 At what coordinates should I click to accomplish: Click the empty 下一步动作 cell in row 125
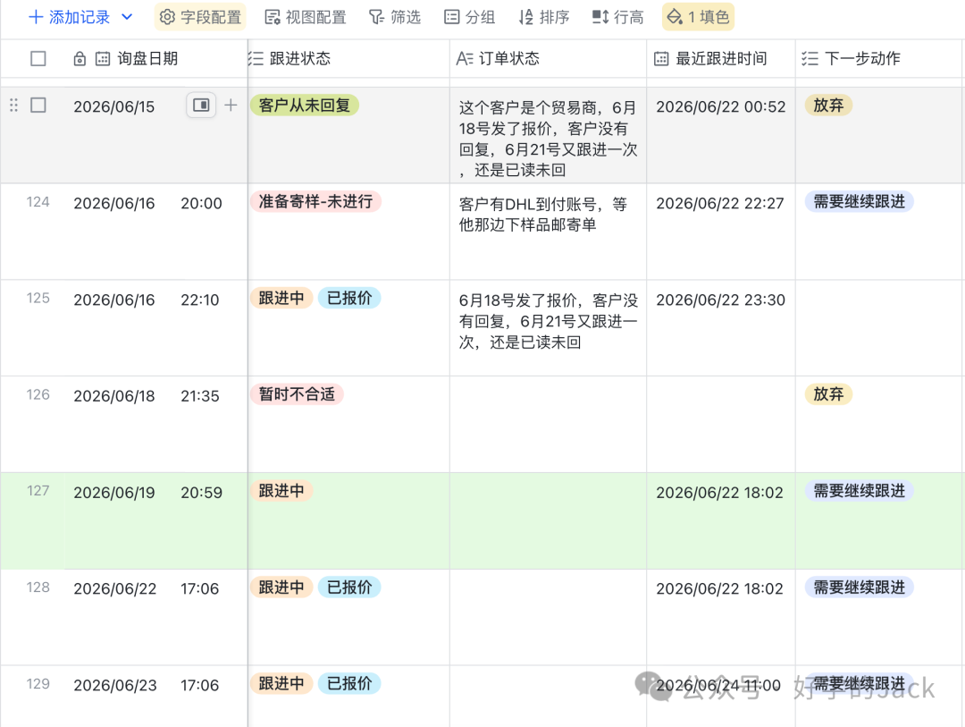point(880,328)
